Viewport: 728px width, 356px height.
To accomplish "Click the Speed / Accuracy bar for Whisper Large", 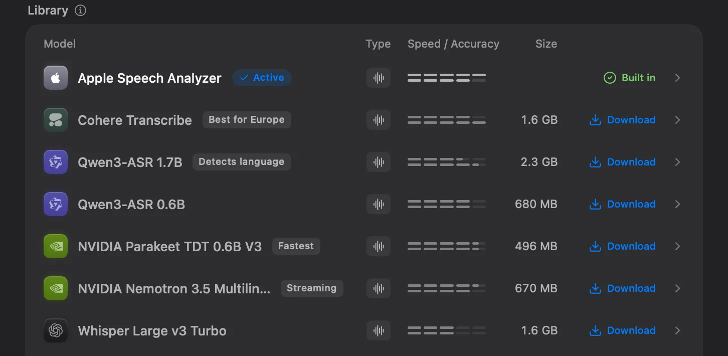I will [447, 330].
